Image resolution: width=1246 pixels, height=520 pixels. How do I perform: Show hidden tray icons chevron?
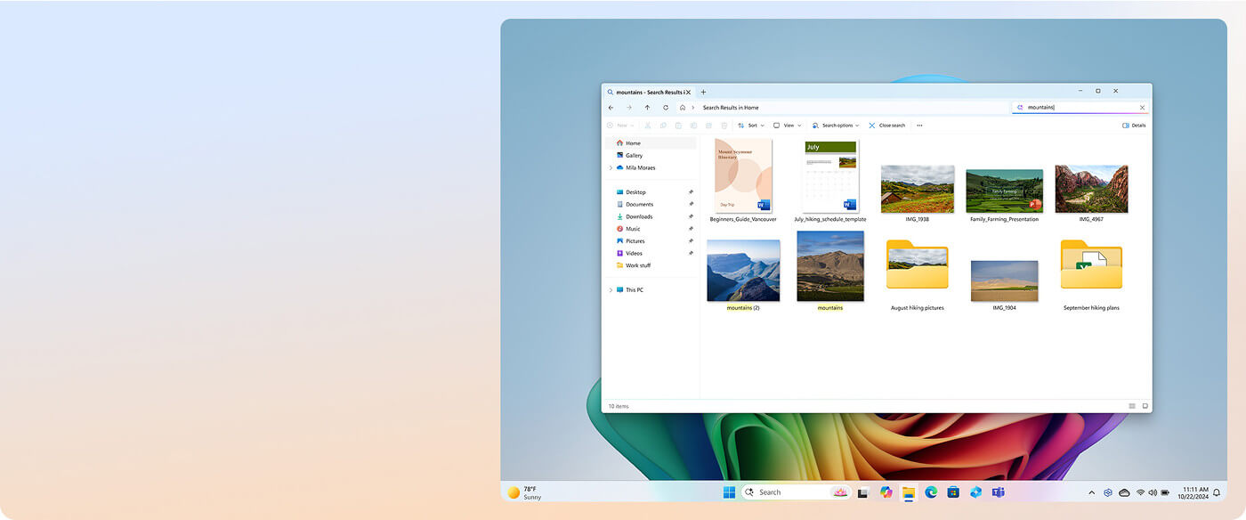point(1092,492)
